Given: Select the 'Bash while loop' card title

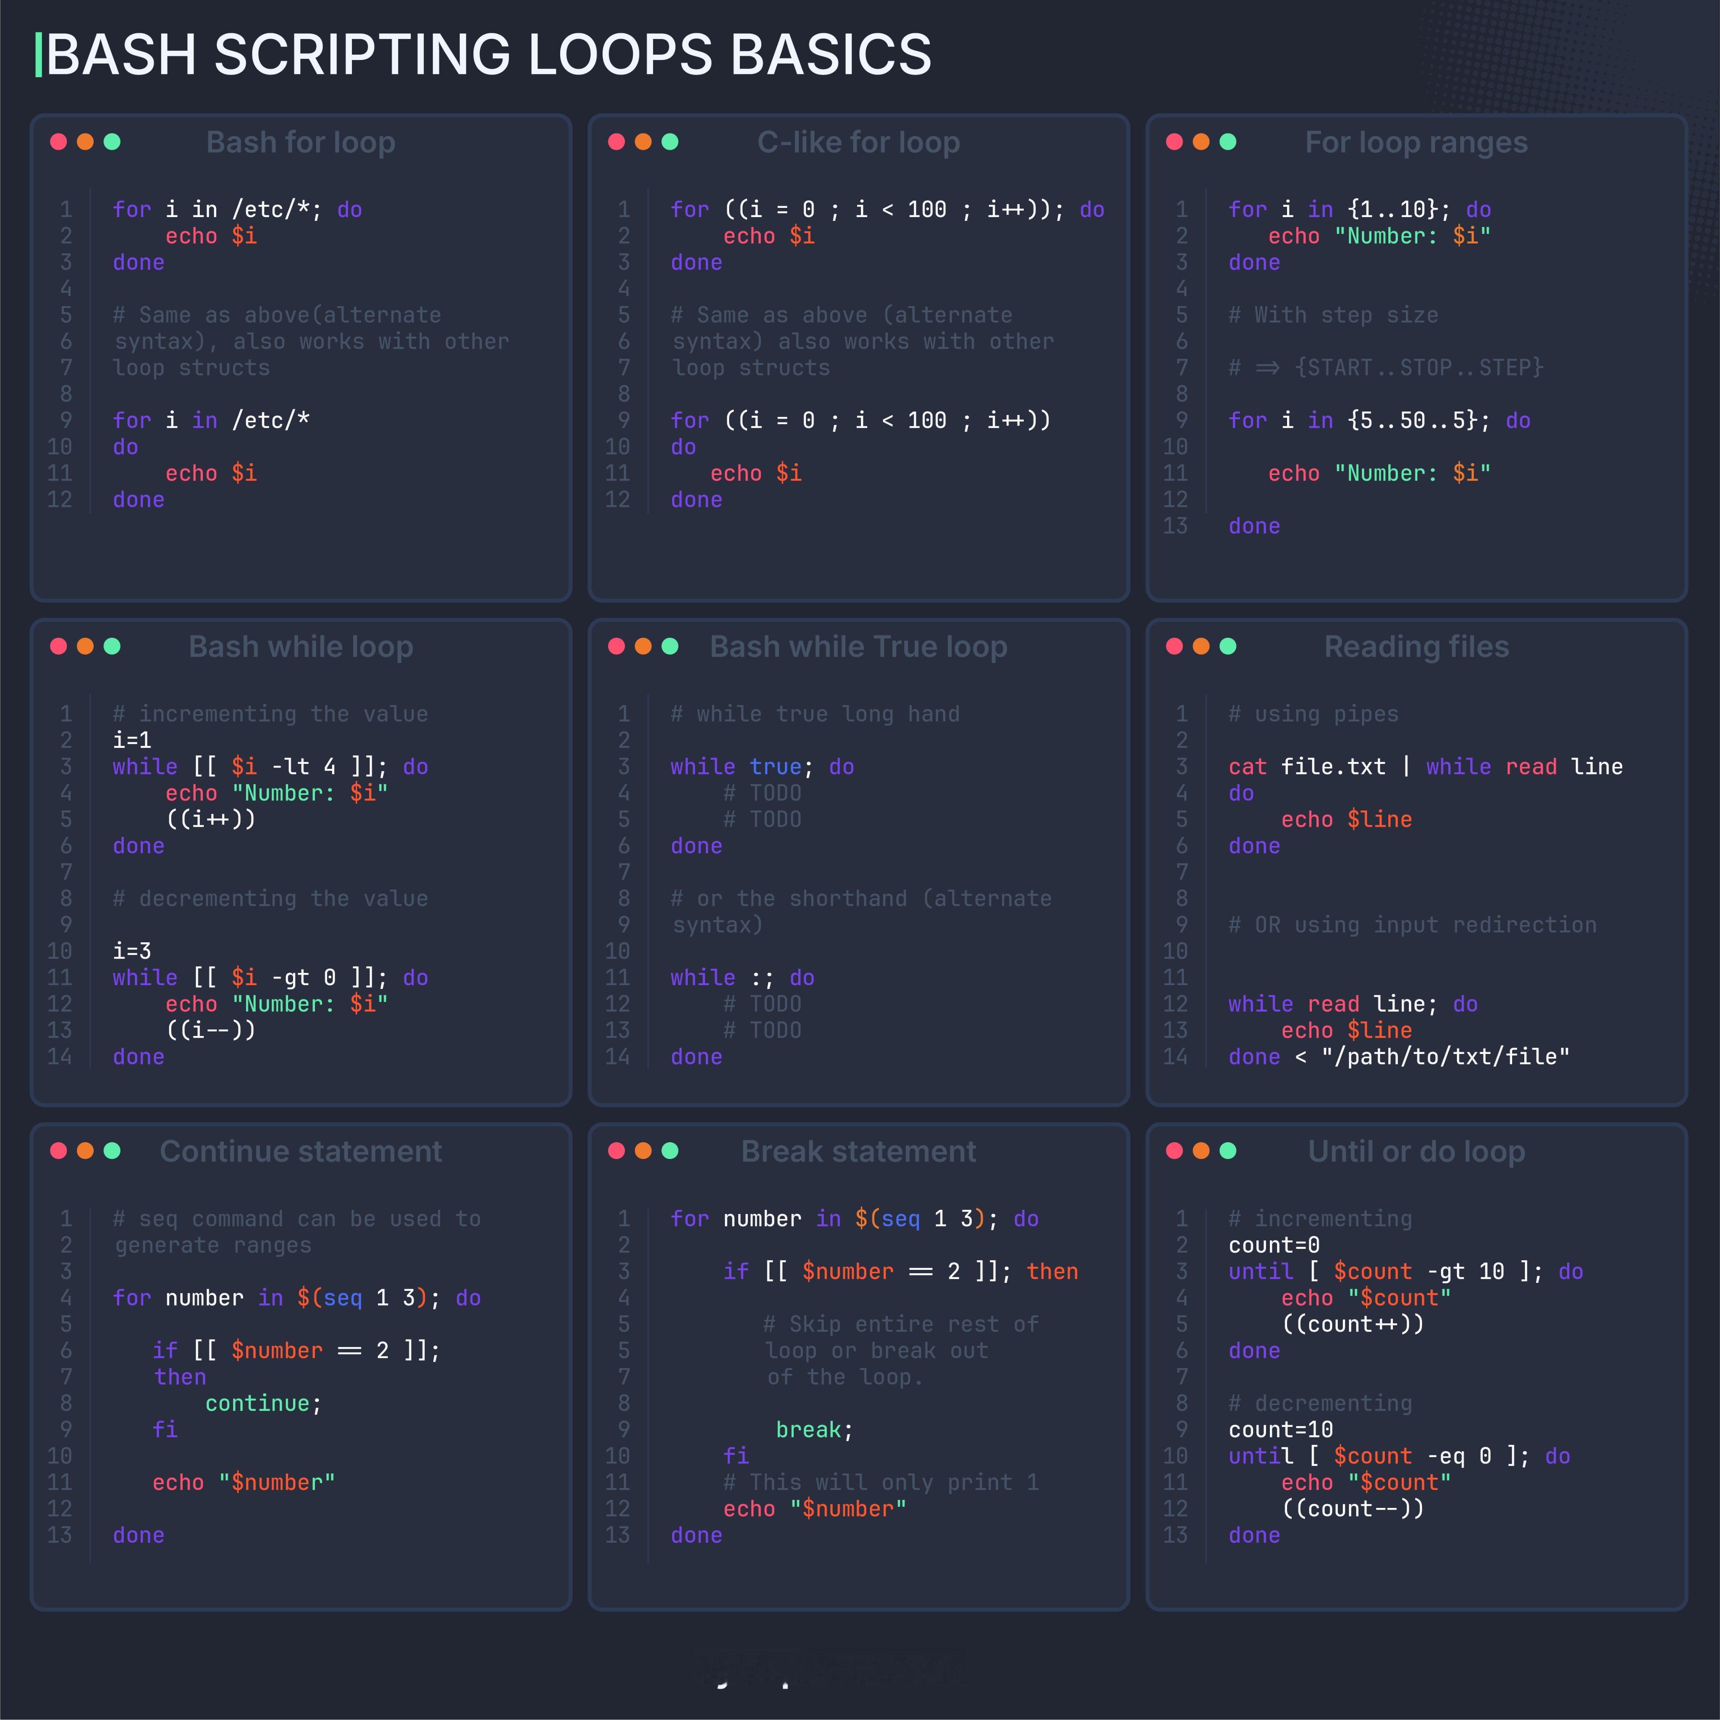Looking at the screenshot, I should coord(301,646).
